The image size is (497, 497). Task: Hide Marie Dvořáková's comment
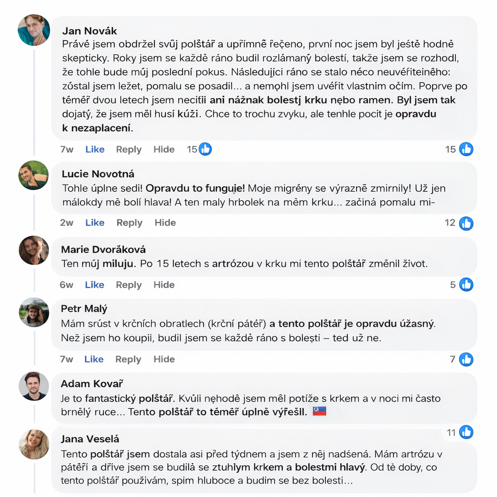pos(164,285)
